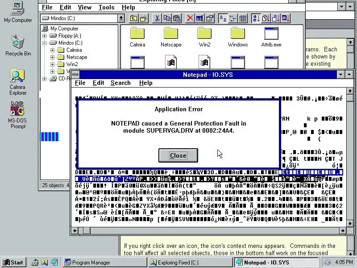Click the Paste clipboard icon
357x268 pixels.
(x=177, y=18)
